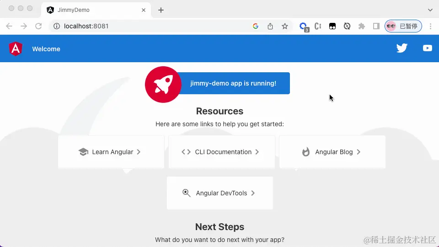Open tab search dropdown arrow
This screenshot has height=247, width=439.
click(430, 10)
